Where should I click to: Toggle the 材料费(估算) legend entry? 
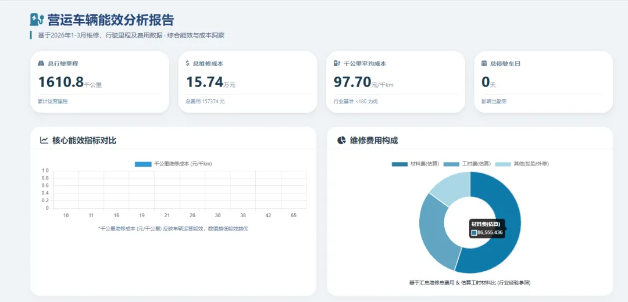pyautogui.click(x=415, y=164)
